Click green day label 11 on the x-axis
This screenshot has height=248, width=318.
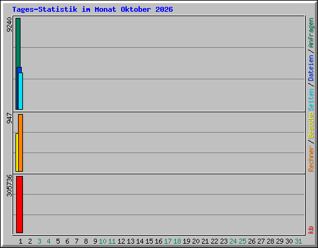[x=112, y=241]
